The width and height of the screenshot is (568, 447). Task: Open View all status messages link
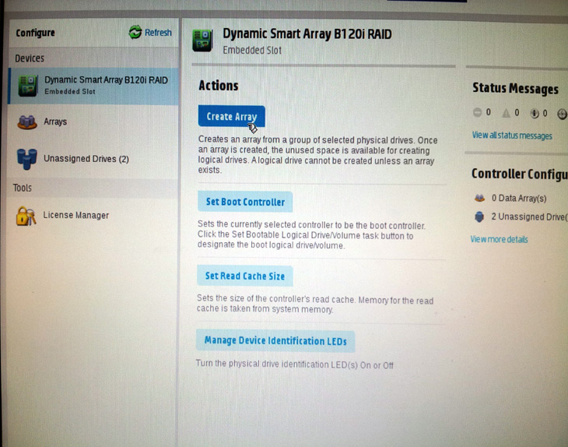click(512, 136)
